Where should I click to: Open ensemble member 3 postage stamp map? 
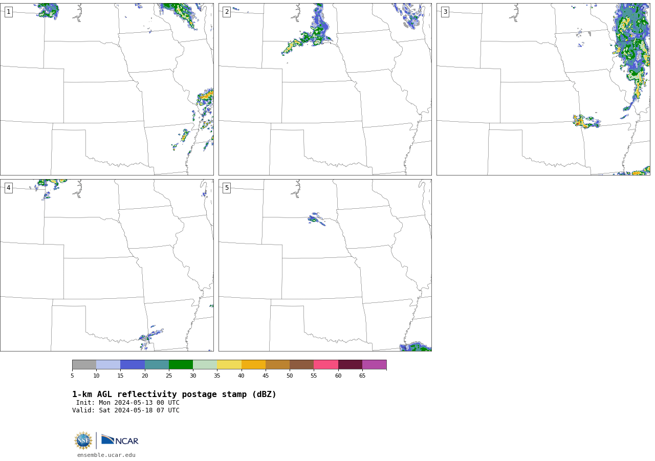[543, 89]
